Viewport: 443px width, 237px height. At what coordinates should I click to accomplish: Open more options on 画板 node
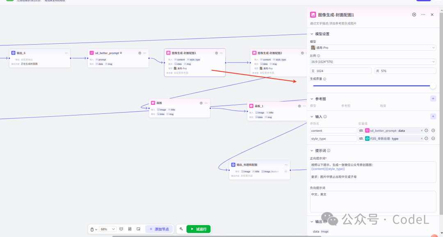206,103
